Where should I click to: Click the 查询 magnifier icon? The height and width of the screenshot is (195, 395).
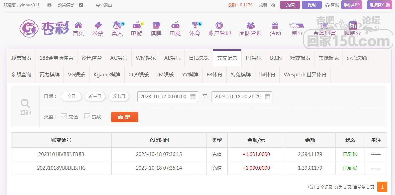(25, 103)
